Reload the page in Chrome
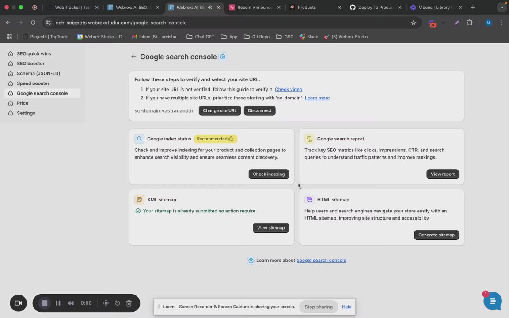The image size is (509, 318). (33, 23)
